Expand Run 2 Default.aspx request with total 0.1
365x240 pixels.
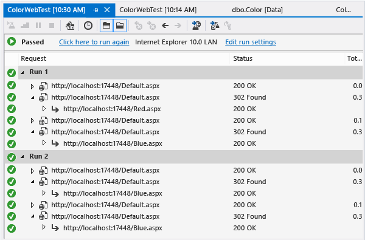pyautogui.click(x=32, y=205)
